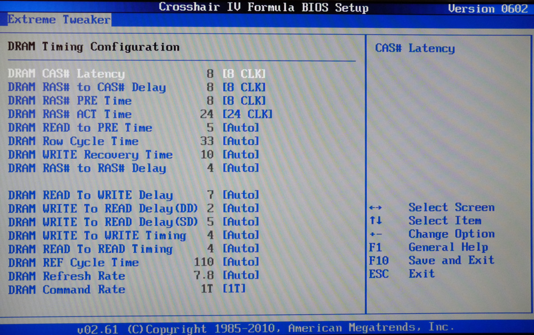This screenshot has width=534, height=335.
Task: Select DRAM CAS# Latency [8 CLK] option
Action: click(244, 74)
